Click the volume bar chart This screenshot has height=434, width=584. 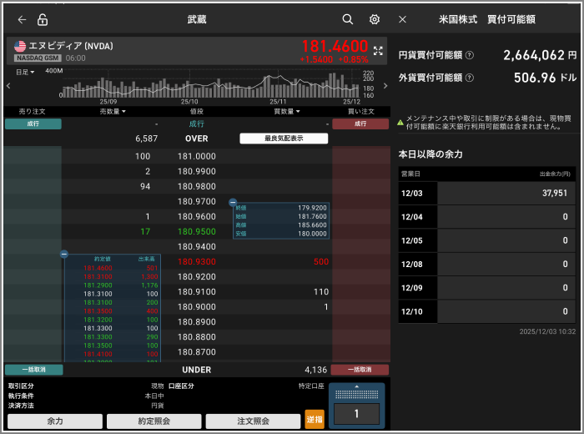211,85
